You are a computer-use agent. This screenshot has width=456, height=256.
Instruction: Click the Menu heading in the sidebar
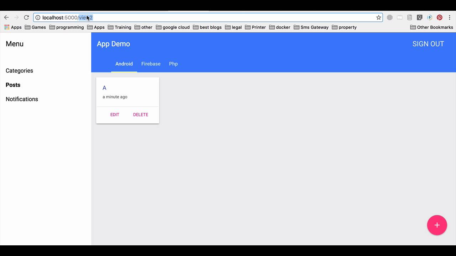pos(15,44)
